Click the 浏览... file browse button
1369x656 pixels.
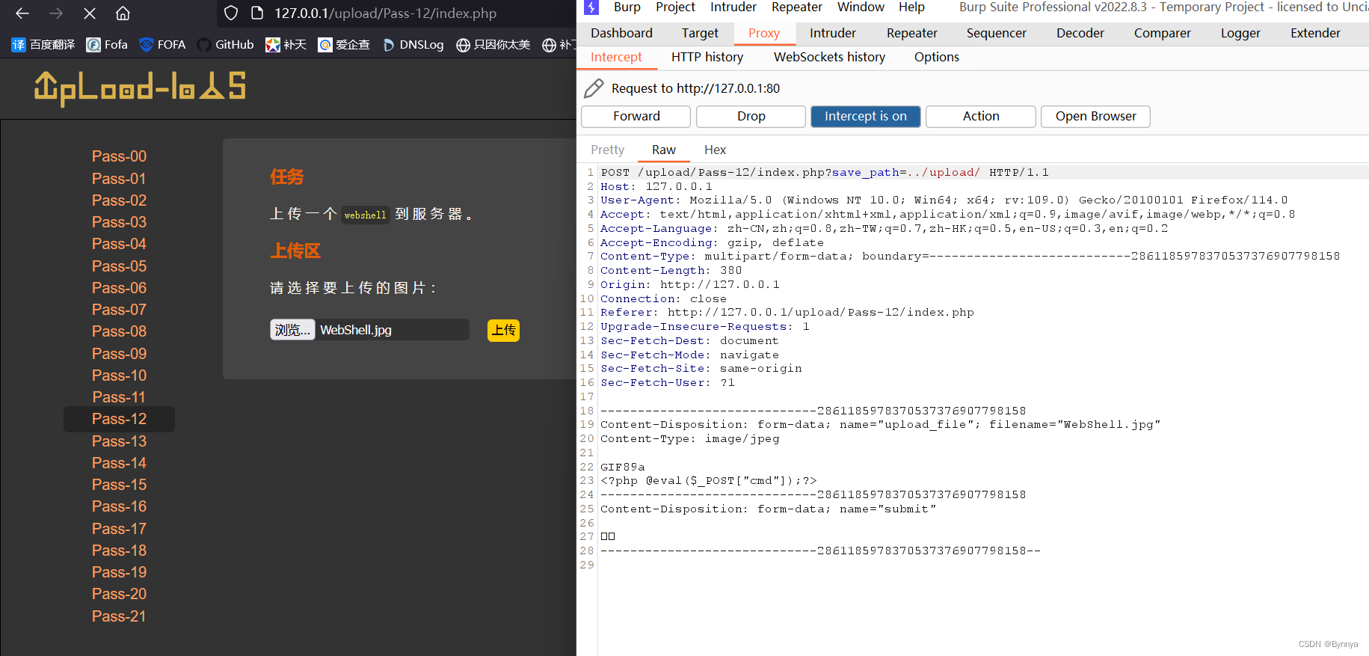(292, 330)
